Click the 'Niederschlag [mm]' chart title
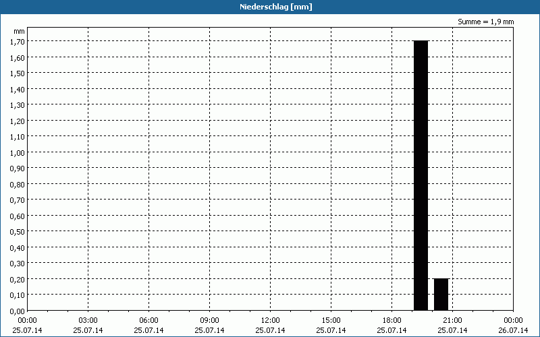Screen dimensions: 540x337 276,7
